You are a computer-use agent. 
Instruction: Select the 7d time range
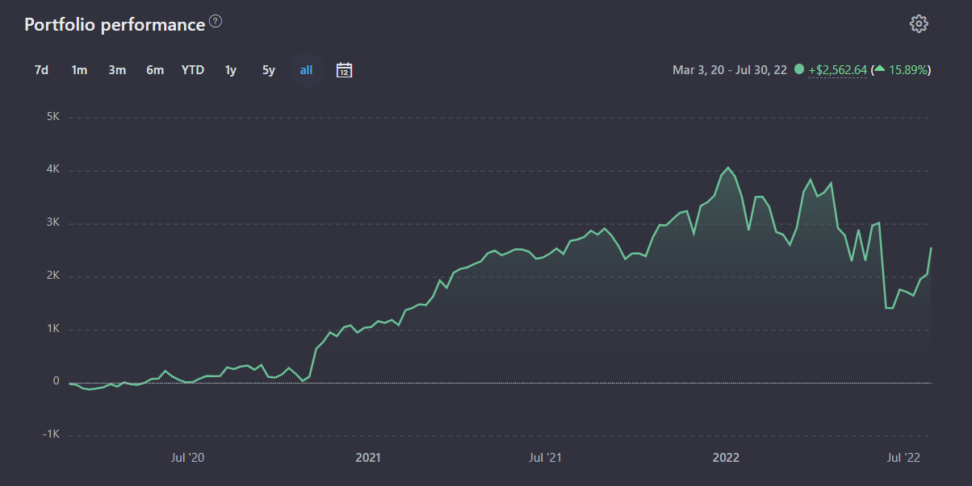pos(41,70)
